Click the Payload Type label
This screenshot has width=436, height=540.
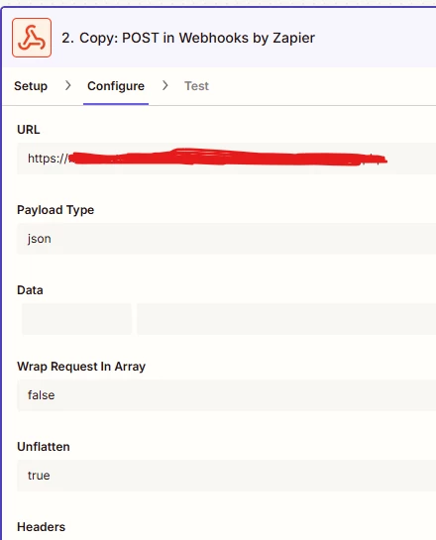55,210
